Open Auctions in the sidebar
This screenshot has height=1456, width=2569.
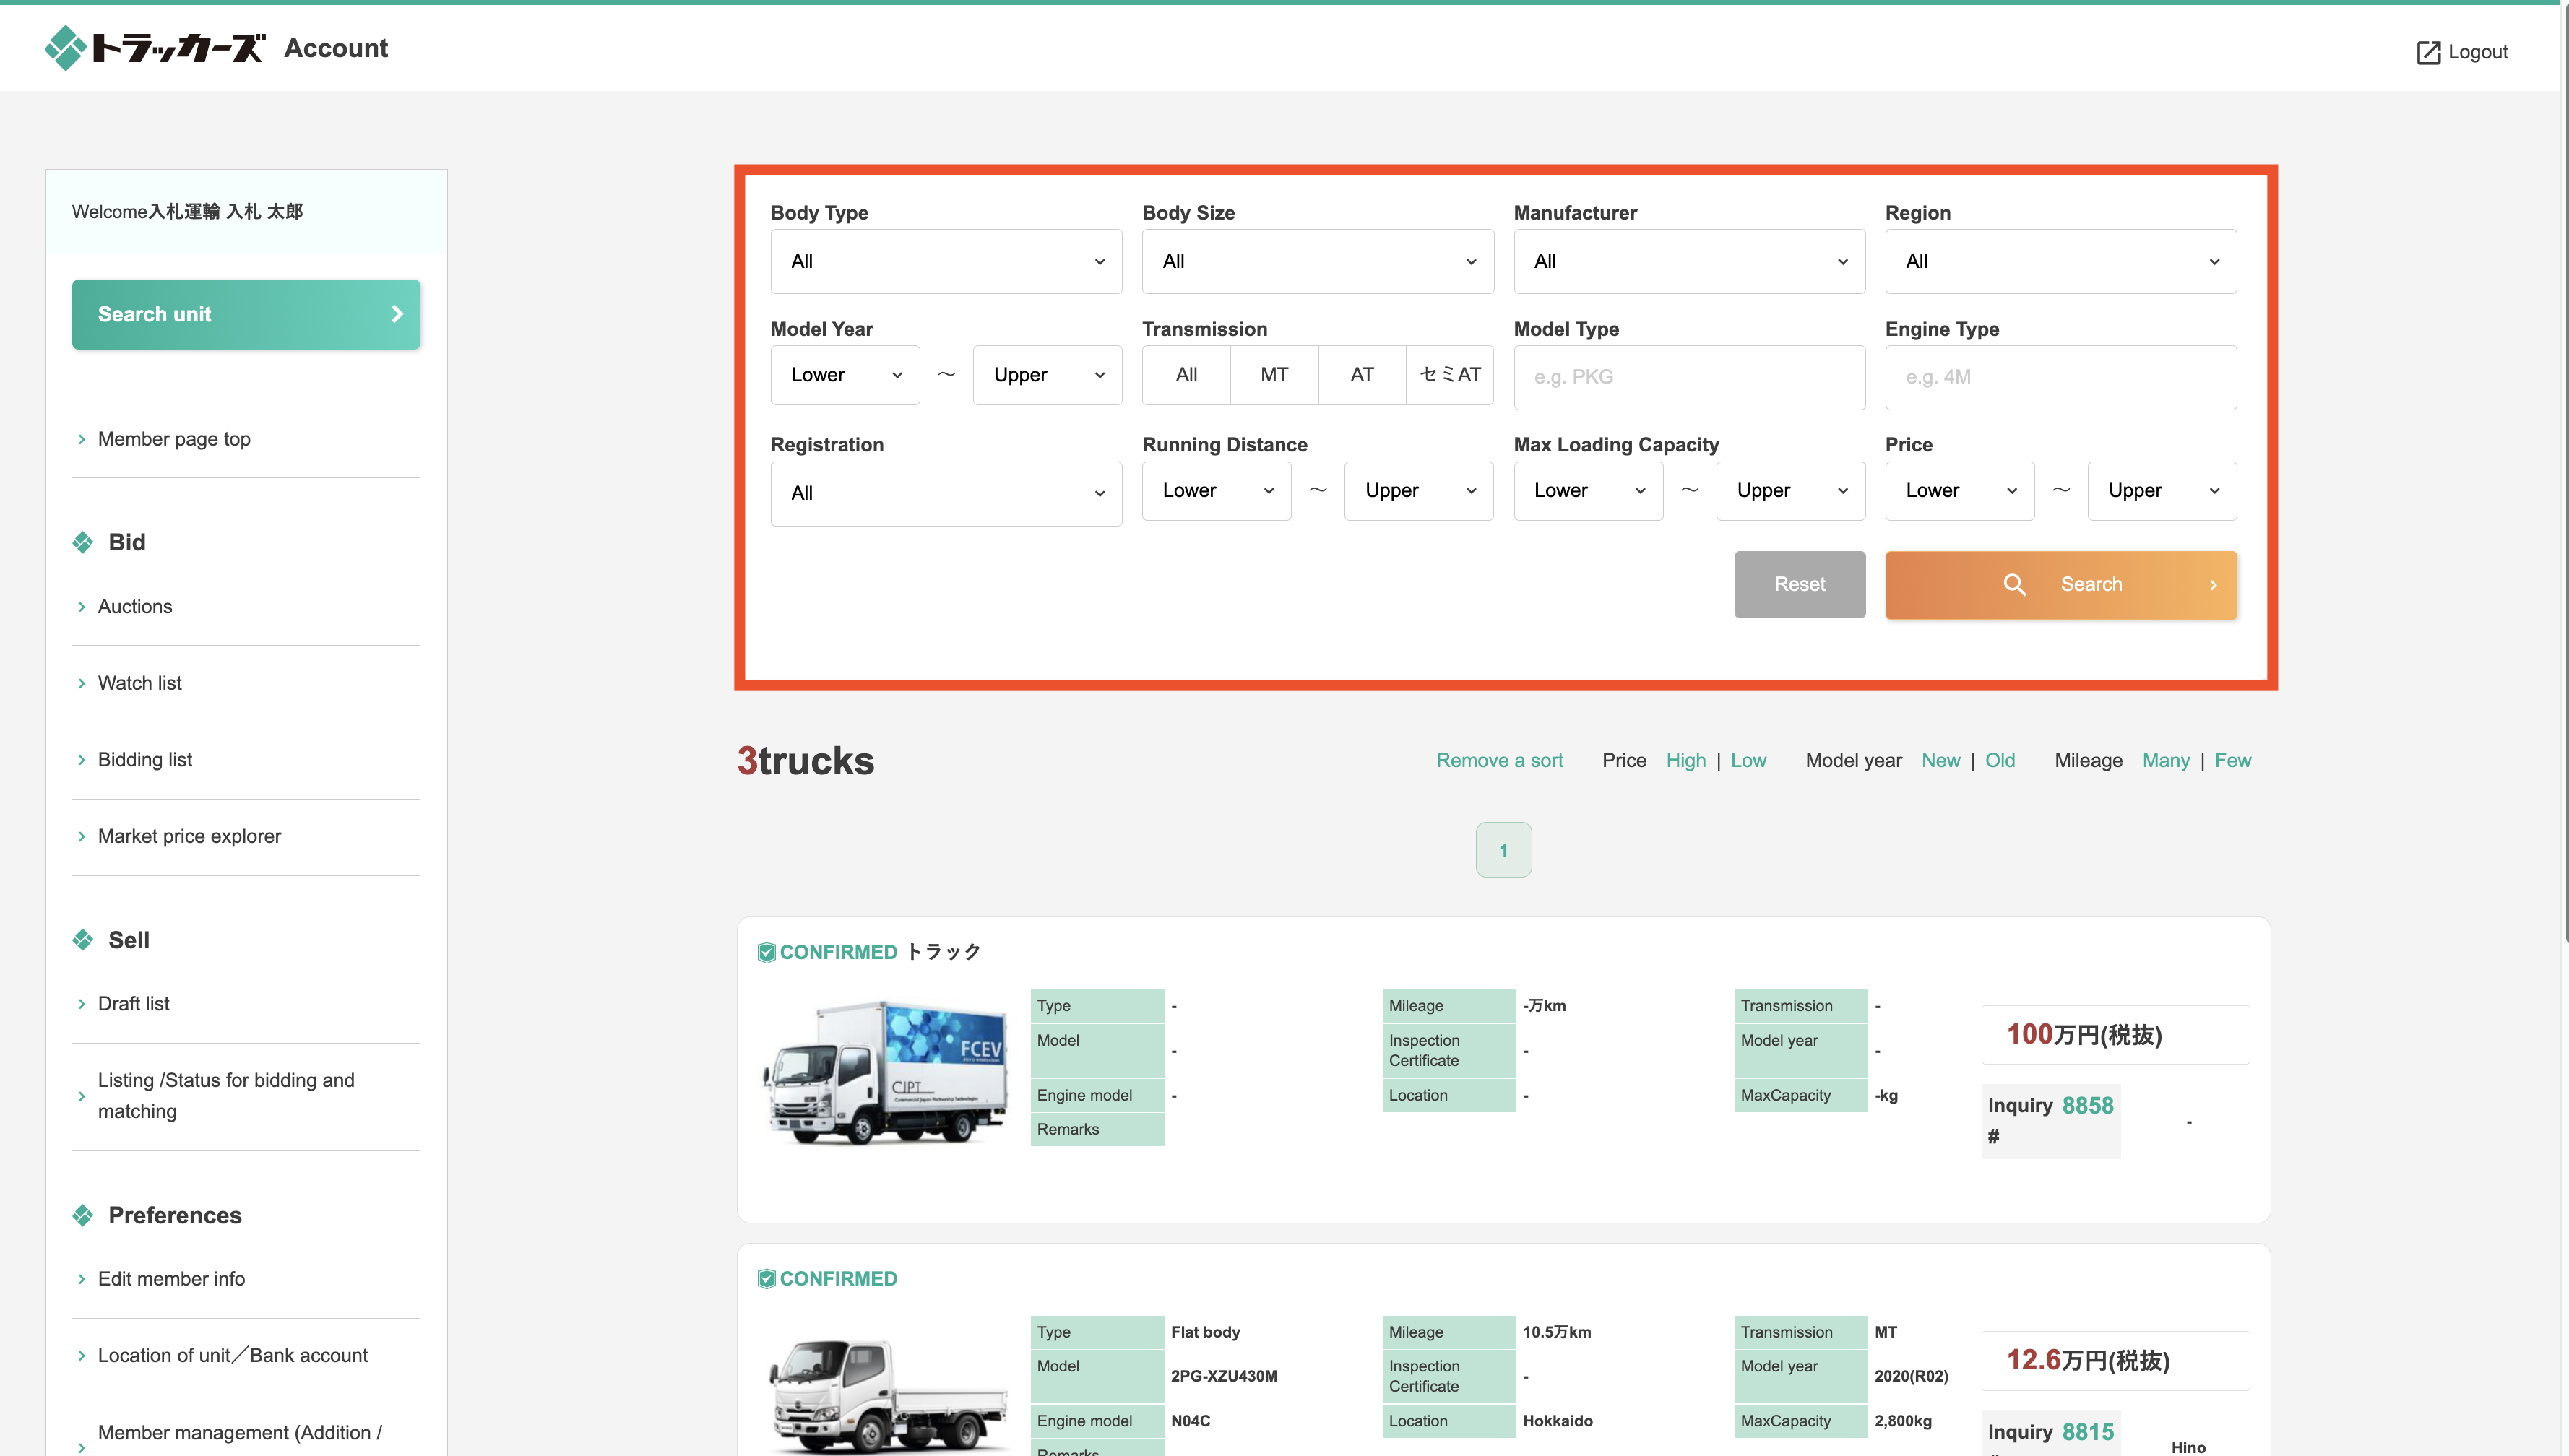pyautogui.click(x=135, y=606)
